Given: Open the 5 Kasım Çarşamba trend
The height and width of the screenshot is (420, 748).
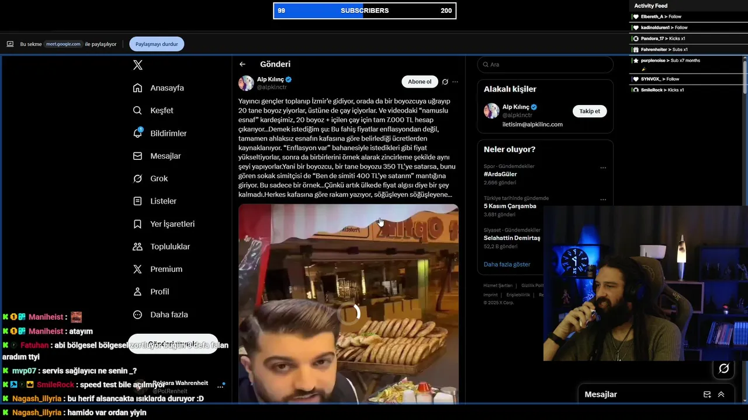Looking at the screenshot, I should (x=510, y=206).
